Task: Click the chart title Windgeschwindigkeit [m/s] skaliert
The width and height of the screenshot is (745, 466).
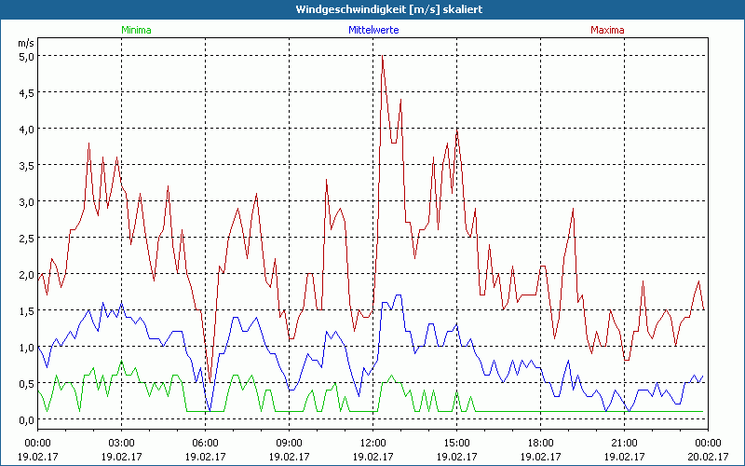Action: coord(372,8)
